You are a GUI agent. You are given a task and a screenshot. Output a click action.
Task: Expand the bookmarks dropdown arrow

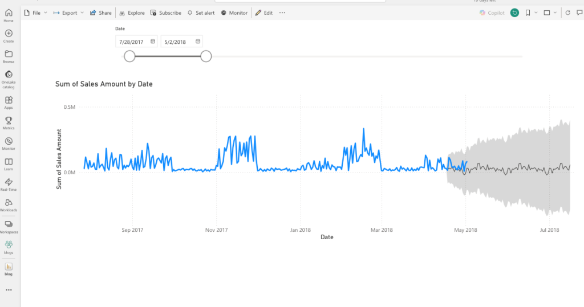[536, 13]
